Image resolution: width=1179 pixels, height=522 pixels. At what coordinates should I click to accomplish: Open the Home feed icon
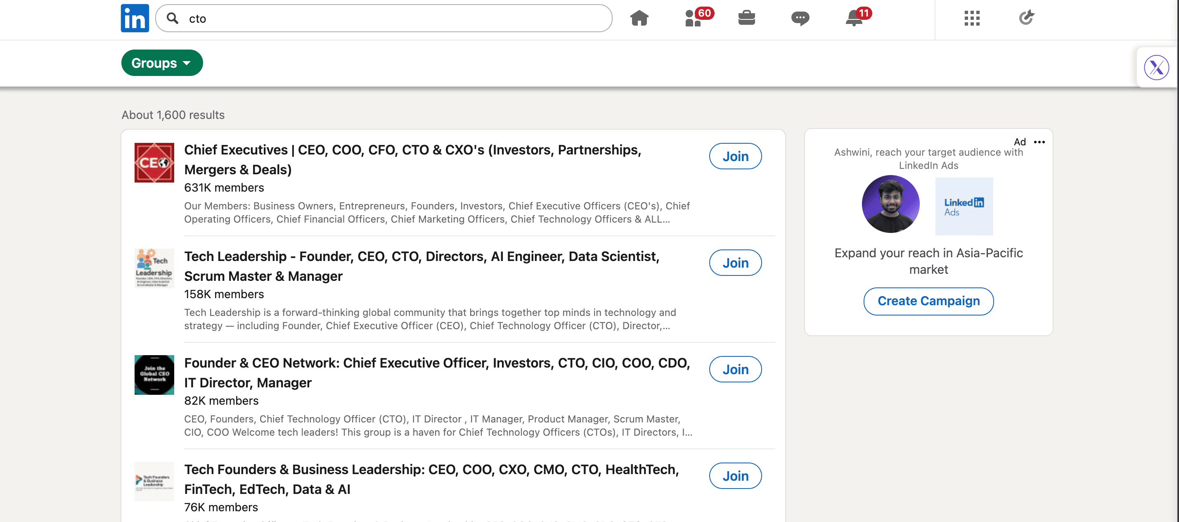[x=639, y=18]
